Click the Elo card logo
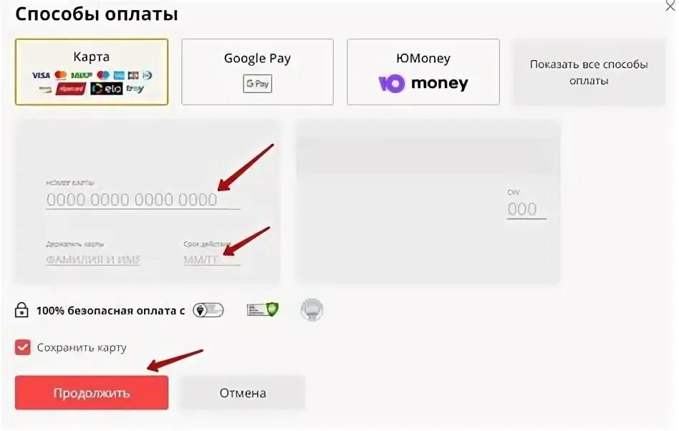This screenshot has width=679, height=431. pyautogui.click(x=107, y=89)
